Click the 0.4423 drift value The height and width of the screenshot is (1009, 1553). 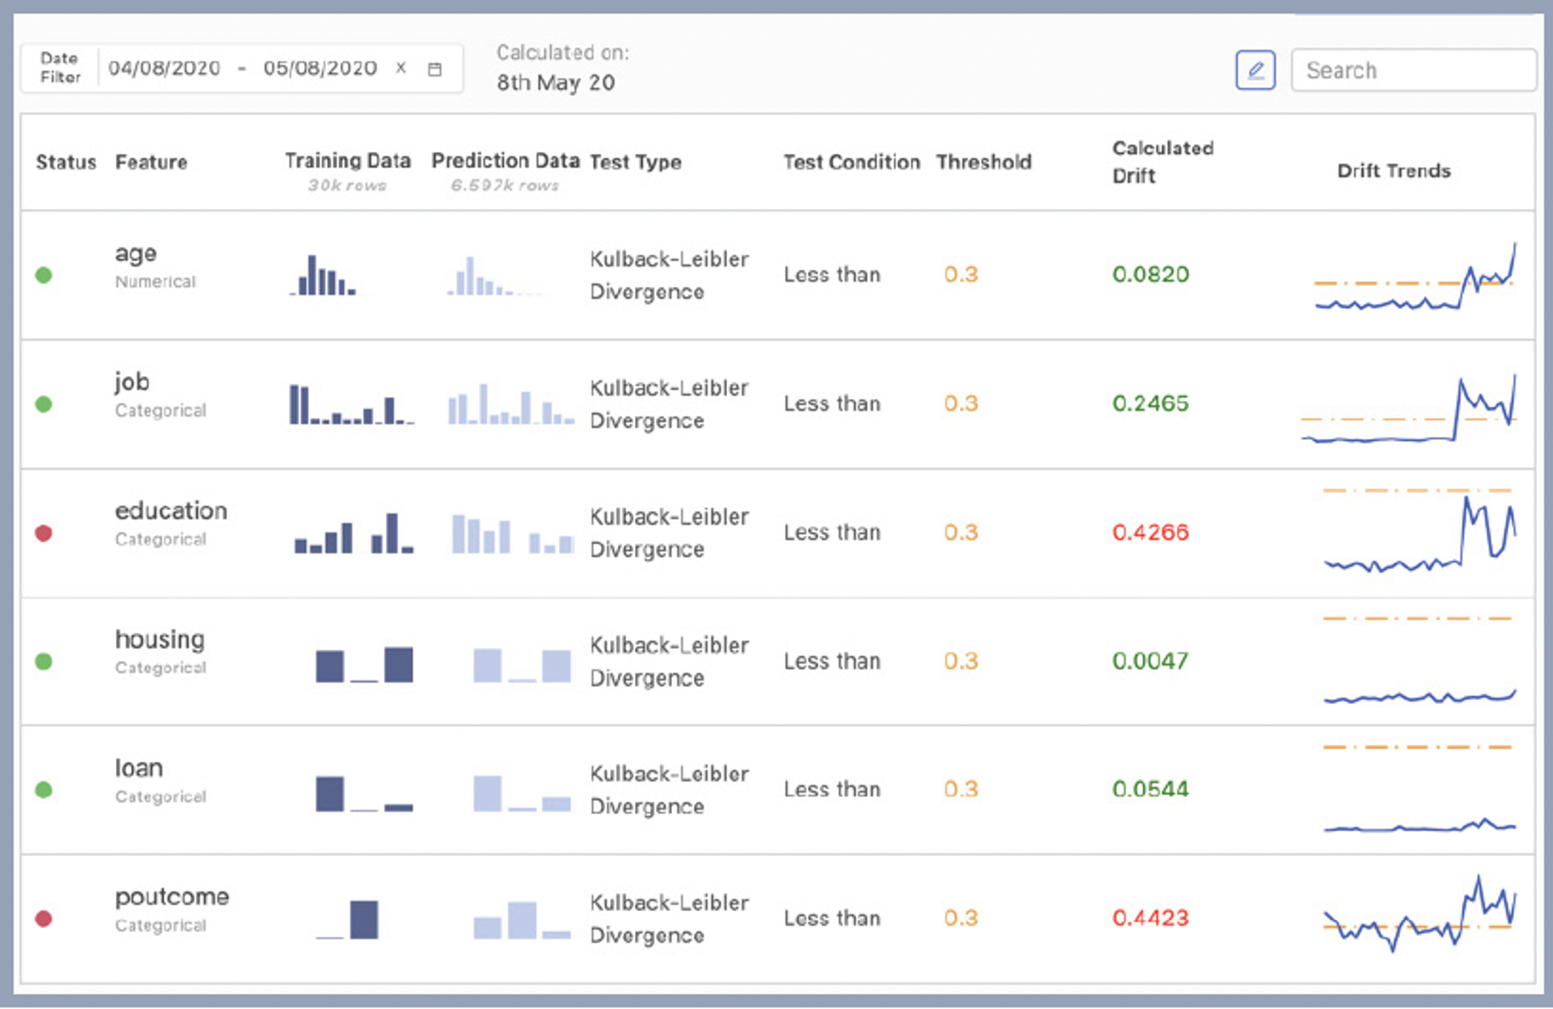(x=1150, y=918)
